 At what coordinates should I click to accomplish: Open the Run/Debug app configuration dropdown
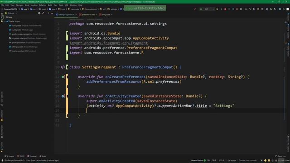coord(207,9)
